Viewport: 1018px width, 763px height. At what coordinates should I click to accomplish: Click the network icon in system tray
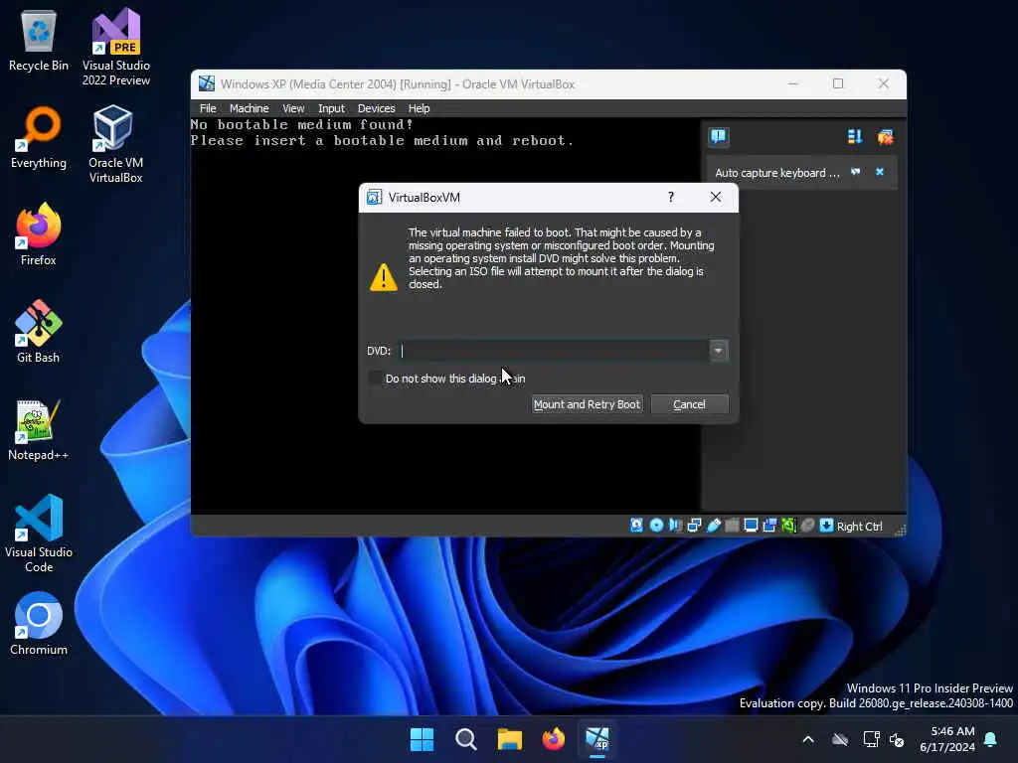pyautogui.click(x=871, y=739)
